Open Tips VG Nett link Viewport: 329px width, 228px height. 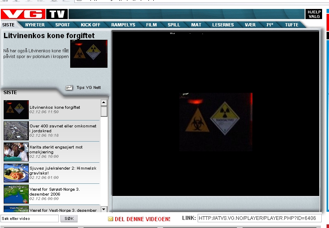point(88,88)
